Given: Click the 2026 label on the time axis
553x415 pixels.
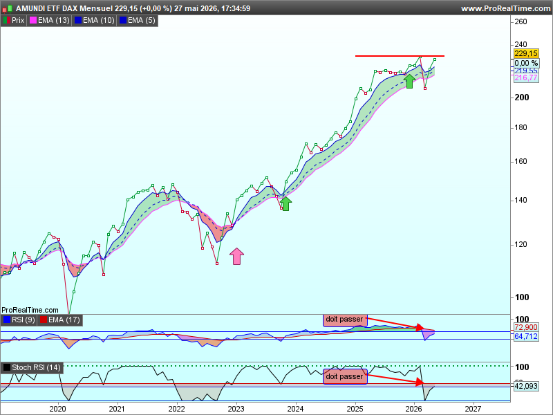Looking at the screenshot, I should (413, 409).
